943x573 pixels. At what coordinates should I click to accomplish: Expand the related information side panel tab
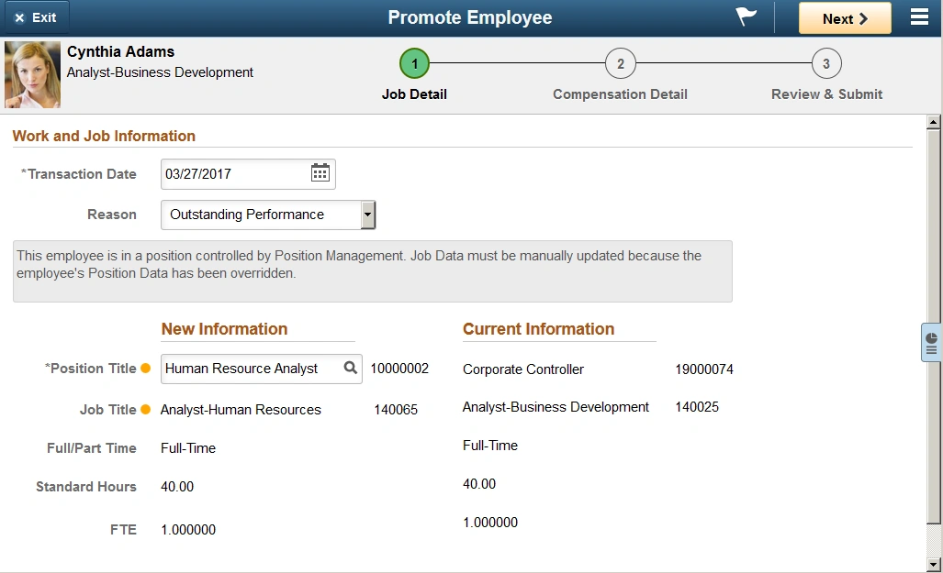tap(931, 343)
